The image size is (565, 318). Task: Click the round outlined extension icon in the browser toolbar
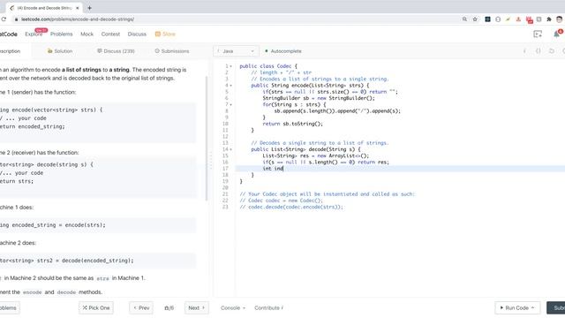pyautogui.click(x=498, y=19)
